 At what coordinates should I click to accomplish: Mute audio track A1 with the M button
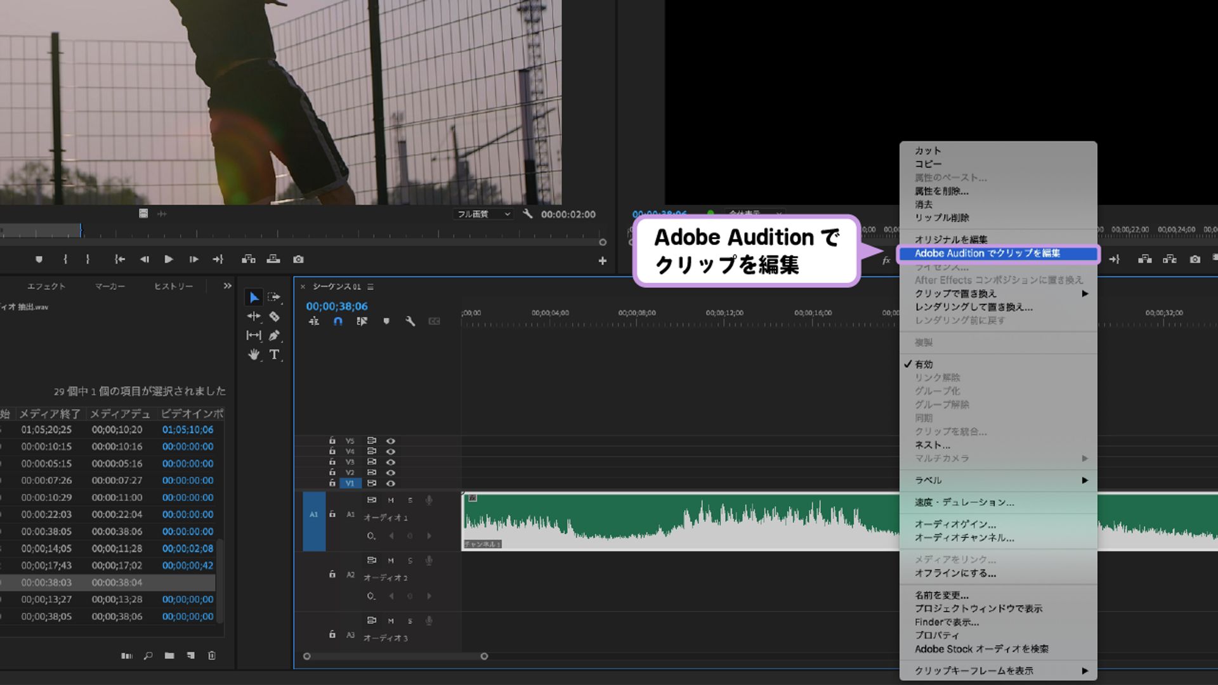click(391, 499)
